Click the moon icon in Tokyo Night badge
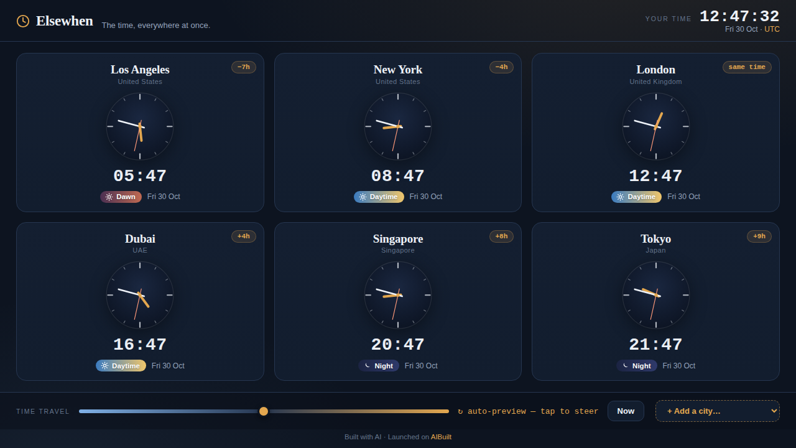 625,366
